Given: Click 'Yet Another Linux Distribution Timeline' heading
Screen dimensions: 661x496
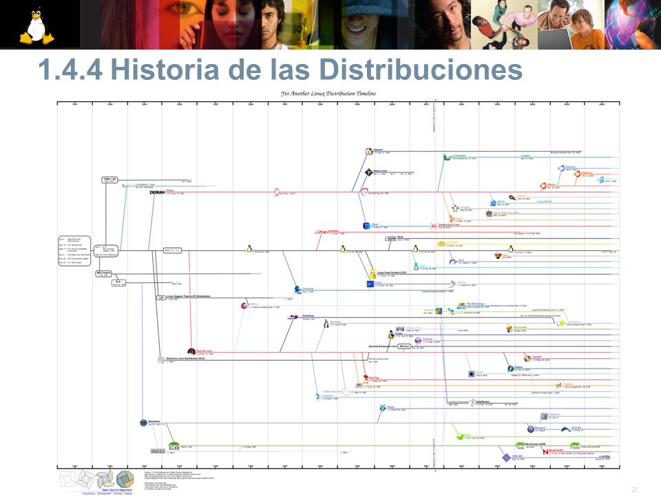Looking at the screenshot, I should coord(328,93).
